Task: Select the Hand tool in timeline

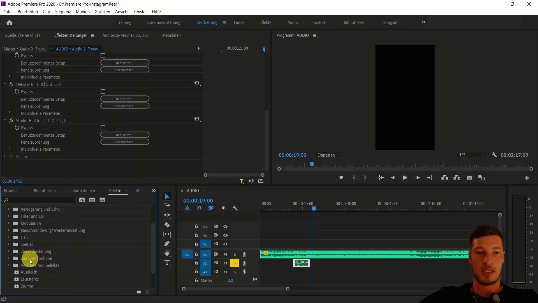Action: point(168,253)
